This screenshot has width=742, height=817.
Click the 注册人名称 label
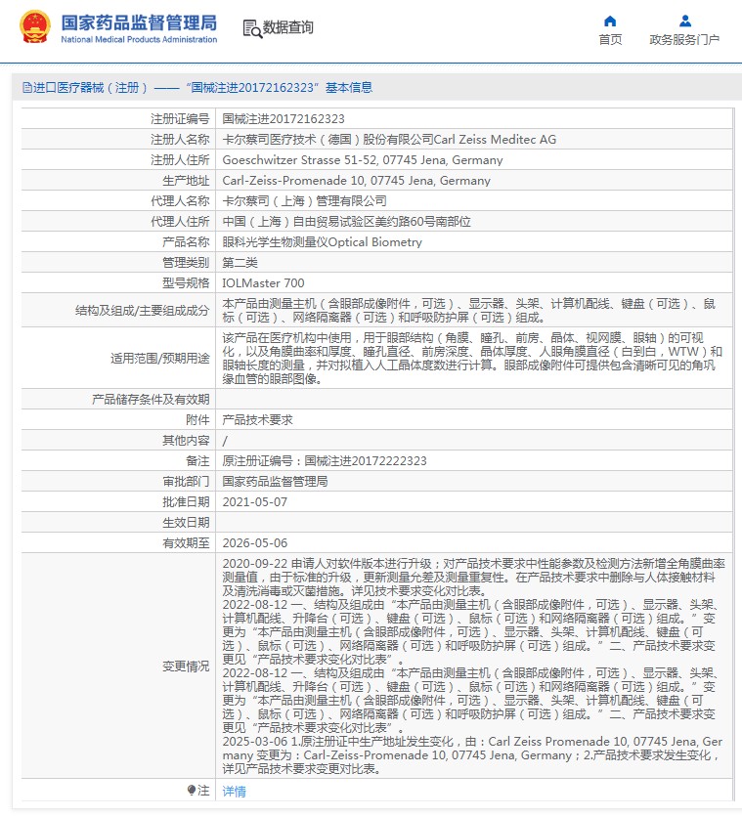[180, 140]
